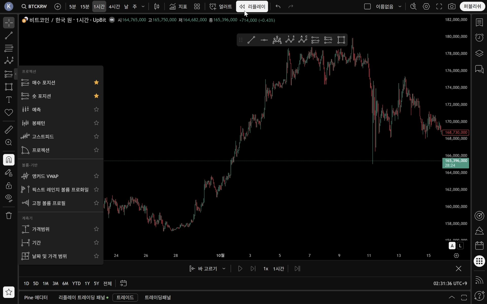Viewport: 487px width, 304px height.
Task: Unfavorite the 매수 포지션 star
Action: [x=96, y=82]
